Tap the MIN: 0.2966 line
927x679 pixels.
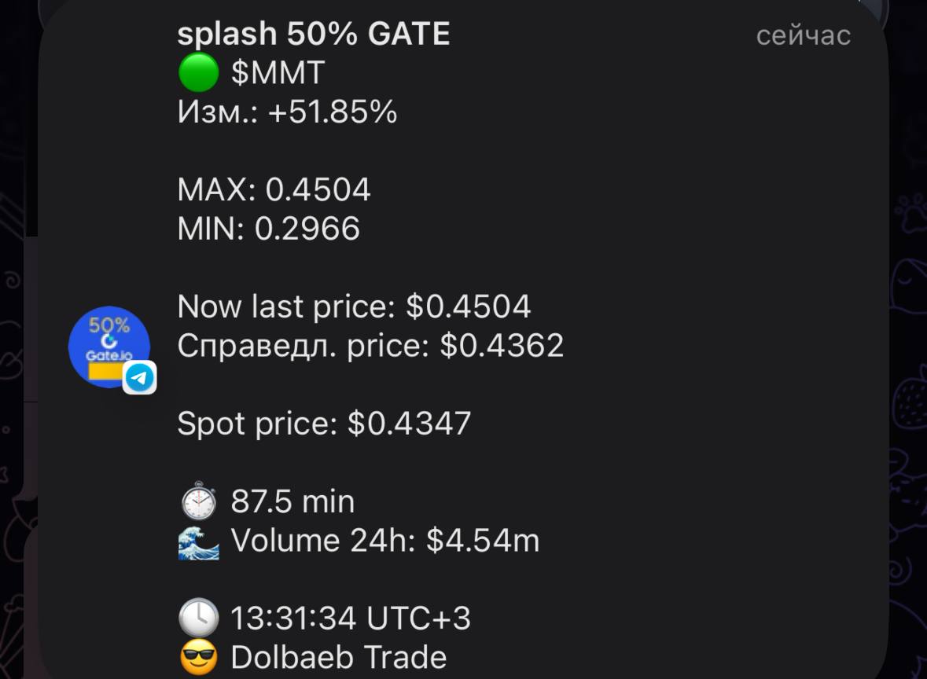click(x=268, y=229)
